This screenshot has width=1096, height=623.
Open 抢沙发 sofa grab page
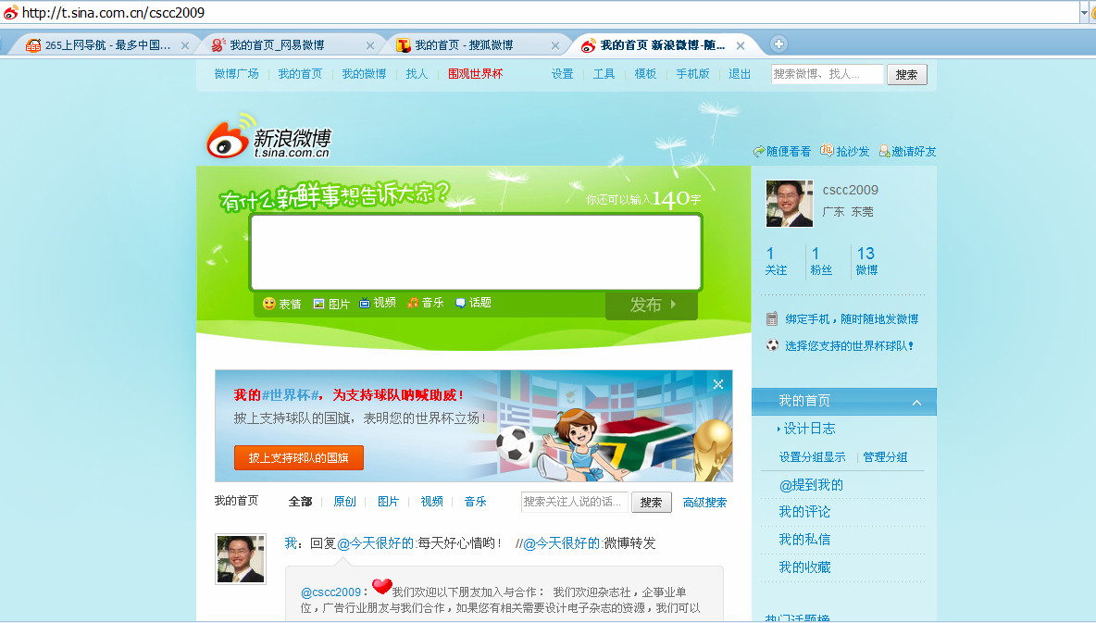point(844,151)
